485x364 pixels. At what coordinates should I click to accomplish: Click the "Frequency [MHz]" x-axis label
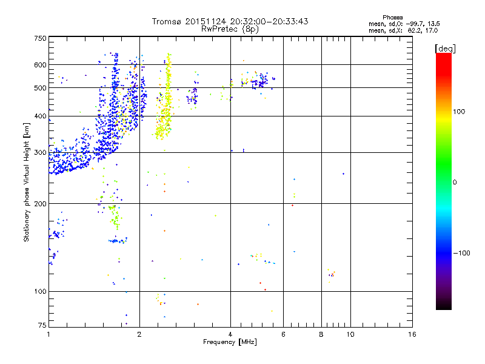pyautogui.click(x=230, y=342)
